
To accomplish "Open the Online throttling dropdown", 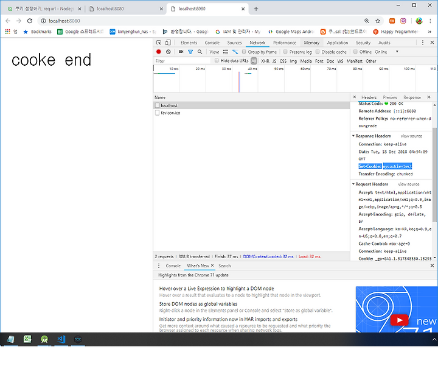I will 387,52.
